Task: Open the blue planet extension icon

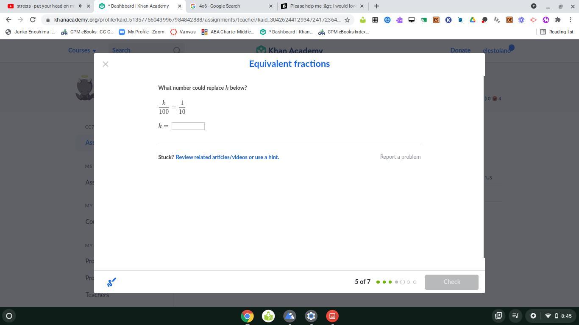Action: tap(460, 20)
